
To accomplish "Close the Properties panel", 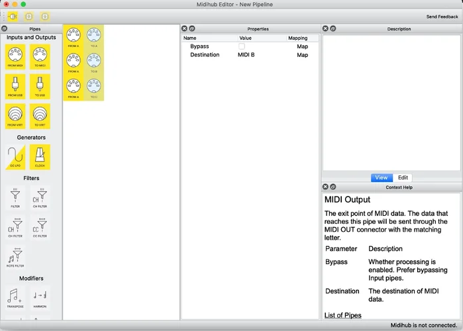I will (x=184, y=28).
